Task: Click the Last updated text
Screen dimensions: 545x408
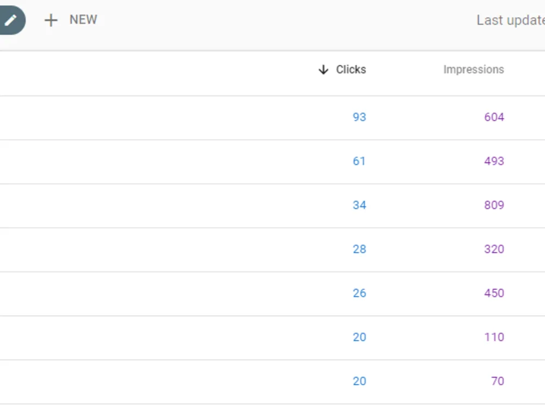Action: click(511, 20)
